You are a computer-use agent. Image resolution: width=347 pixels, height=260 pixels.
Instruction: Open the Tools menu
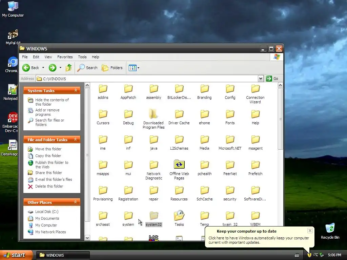coord(82,57)
